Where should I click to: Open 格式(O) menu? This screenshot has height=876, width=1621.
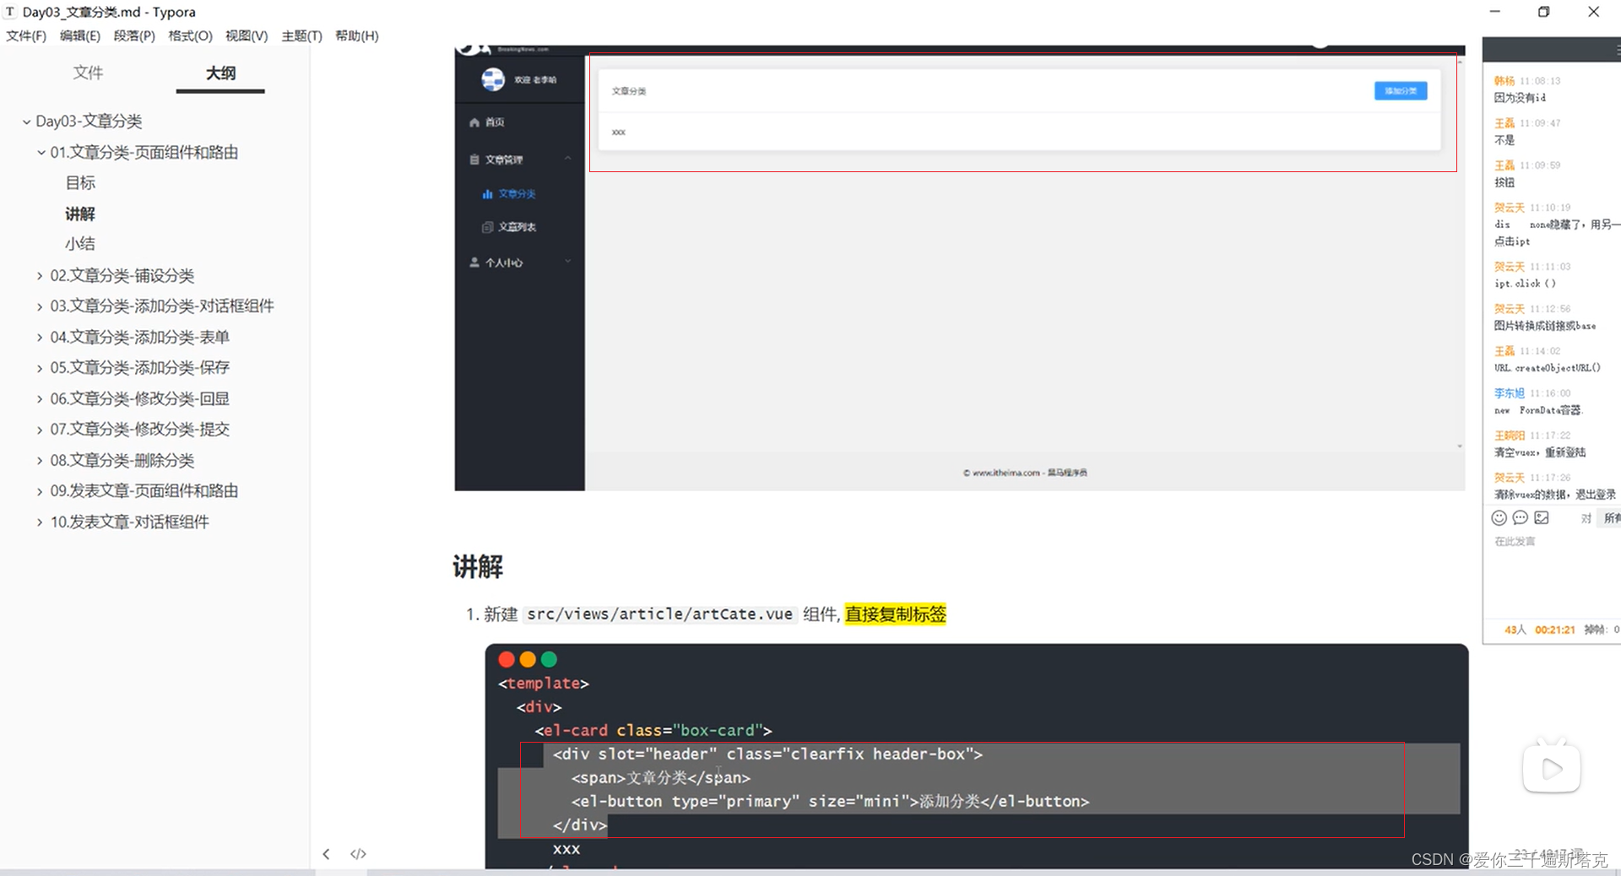[190, 35]
